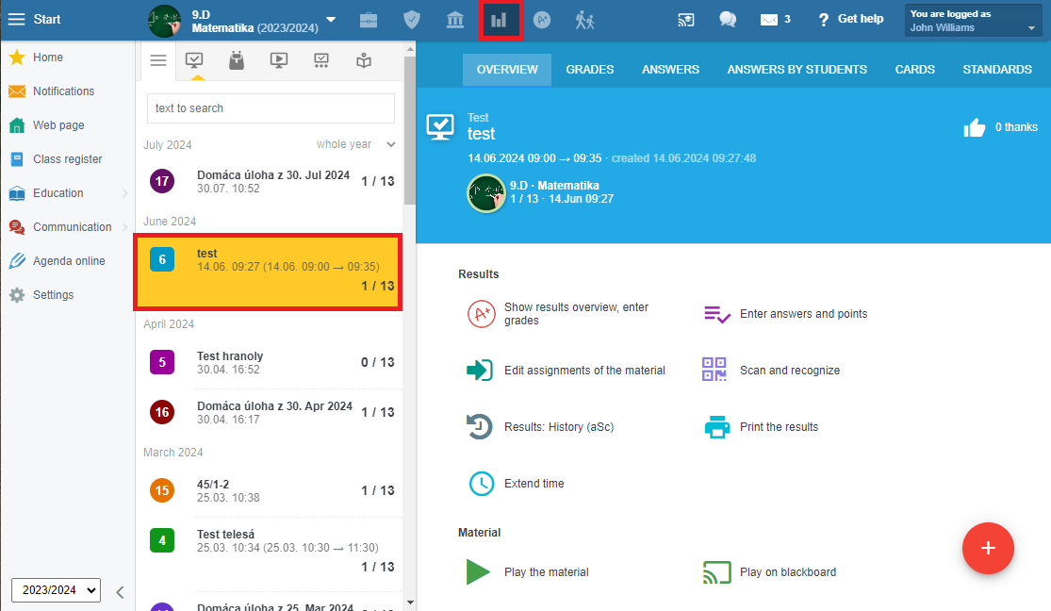Open the bar chart results icon
The image size is (1051, 611).
pyautogui.click(x=500, y=20)
